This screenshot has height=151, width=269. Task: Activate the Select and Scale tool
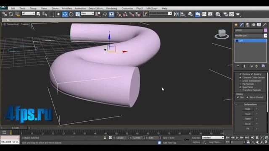click(77, 14)
